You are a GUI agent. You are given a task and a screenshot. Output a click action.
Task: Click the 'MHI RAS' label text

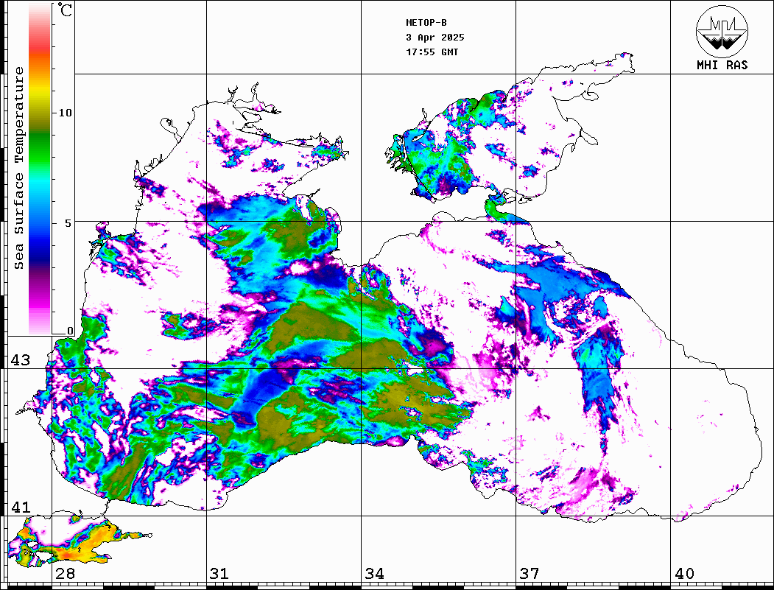tap(722, 65)
